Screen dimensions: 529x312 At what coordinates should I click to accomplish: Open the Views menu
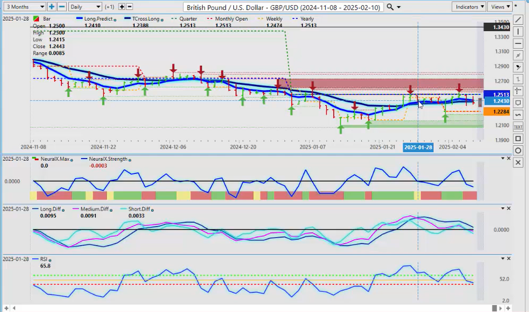coord(500,7)
